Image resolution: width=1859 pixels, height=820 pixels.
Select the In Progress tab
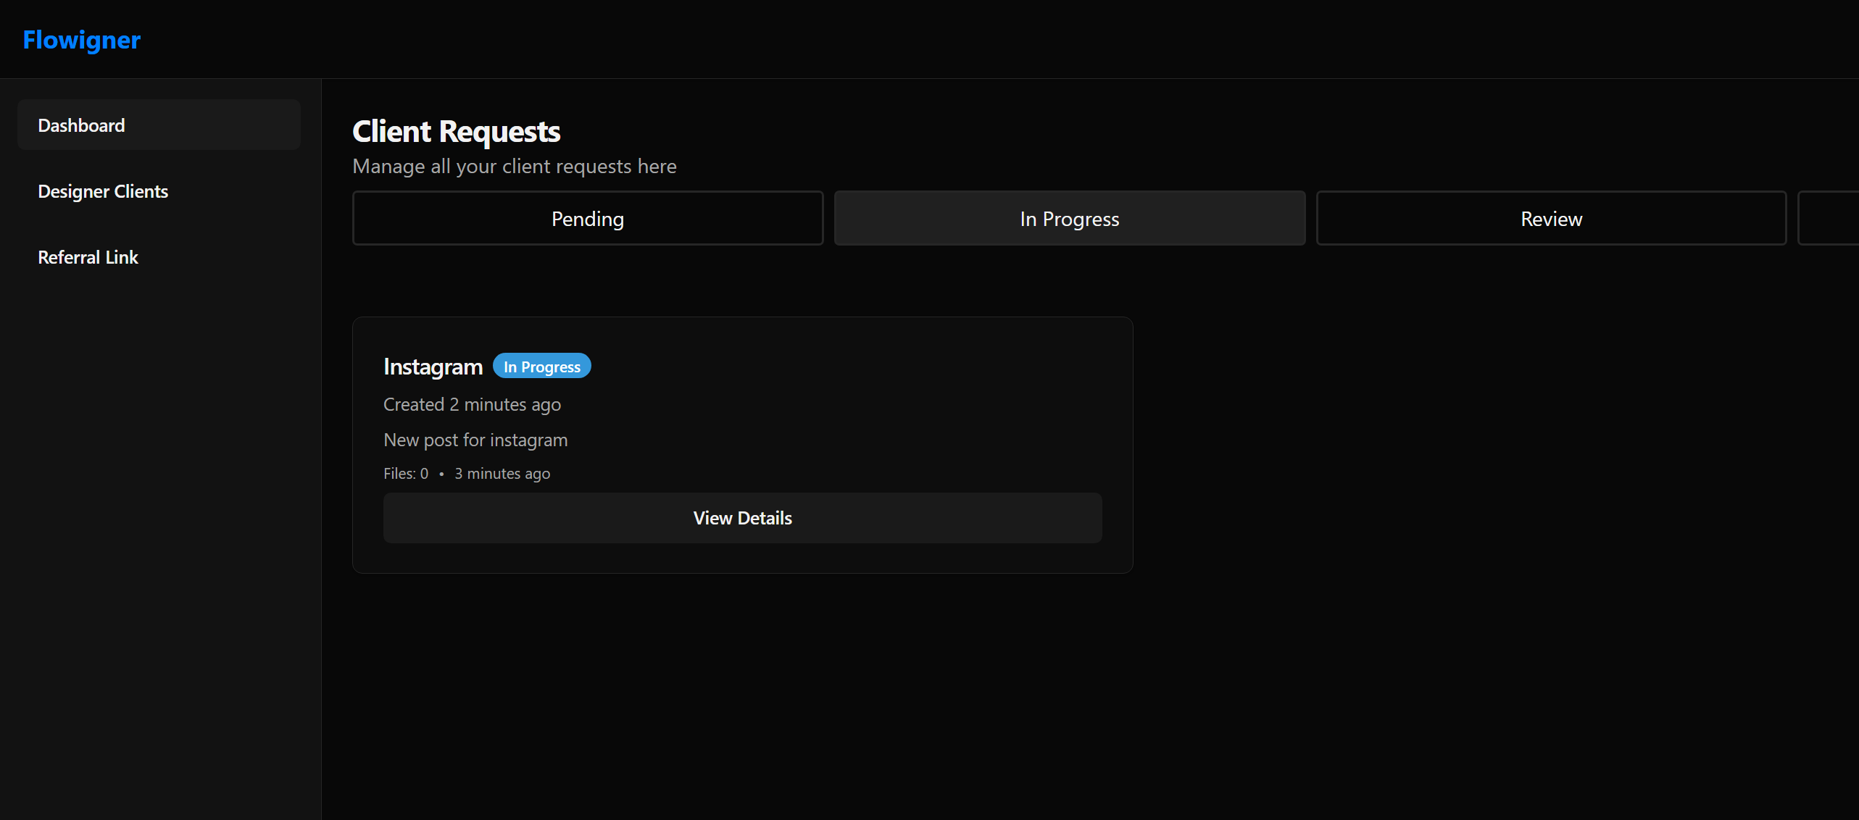pyautogui.click(x=1069, y=218)
